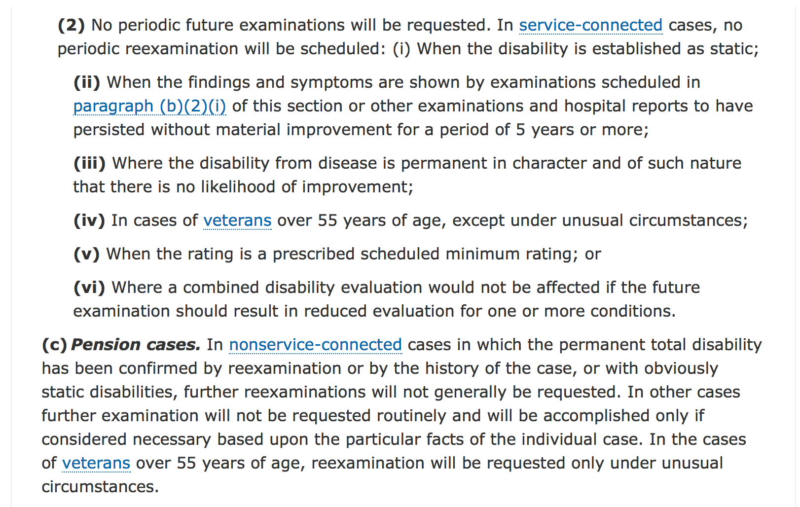Image resolution: width=800 pixels, height=507 pixels.
Task: Click the bold "(2)" paragraph marker
Action: coord(72,25)
